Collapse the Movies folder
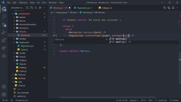Image resolution: width=181 pixels, height=102 pixels. tap(14, 31)
